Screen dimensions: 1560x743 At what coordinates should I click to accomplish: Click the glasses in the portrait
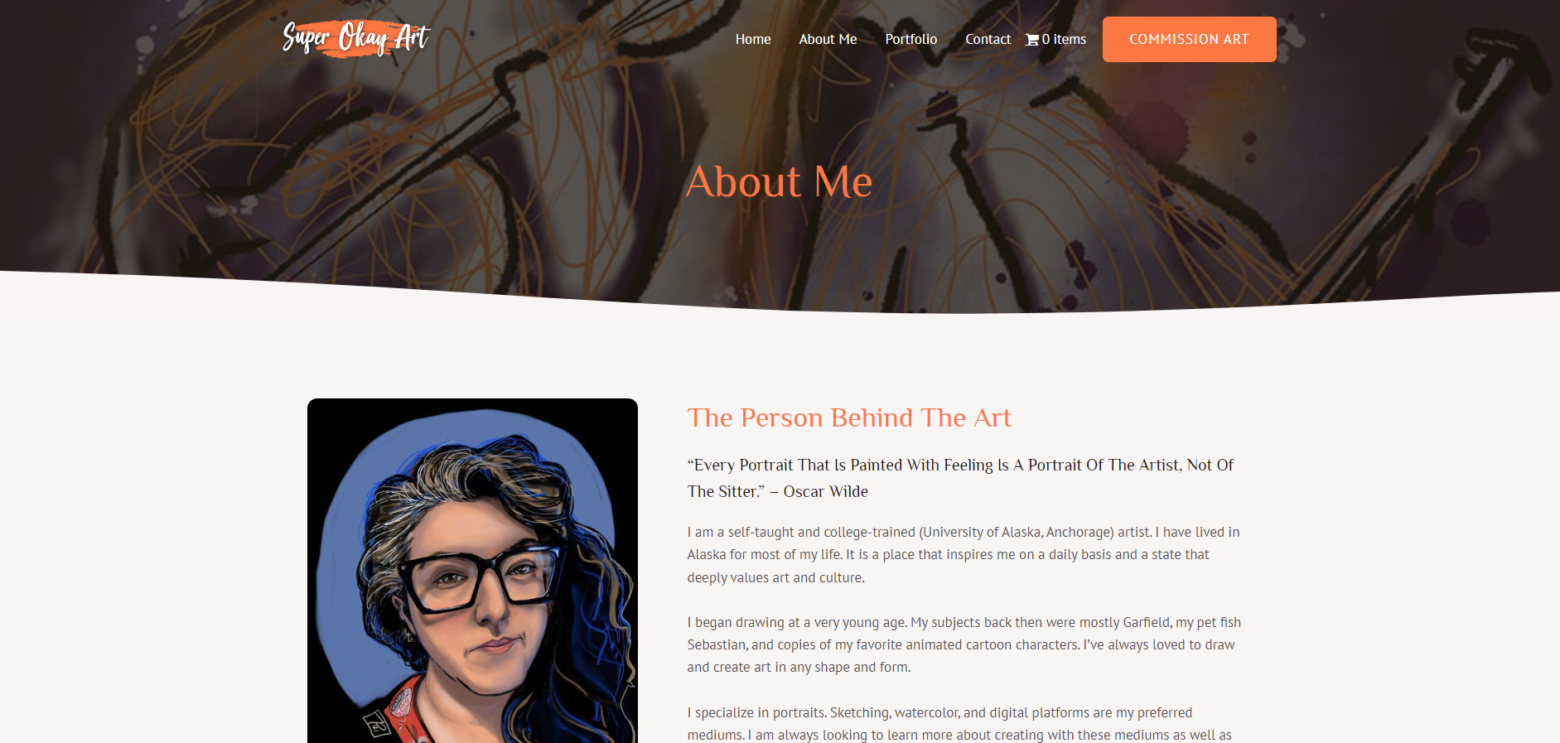point(479,574)
